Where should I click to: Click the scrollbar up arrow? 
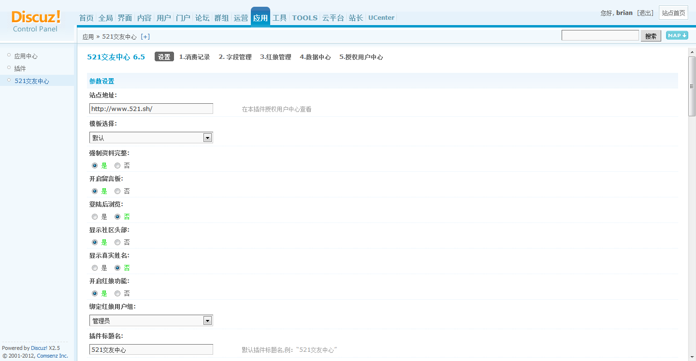coord(692,52)
